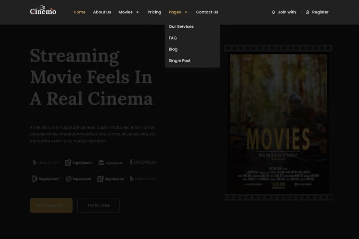
Task: Open the Pricing menu item
Action: pyautogui.click(x=154, y=12)
